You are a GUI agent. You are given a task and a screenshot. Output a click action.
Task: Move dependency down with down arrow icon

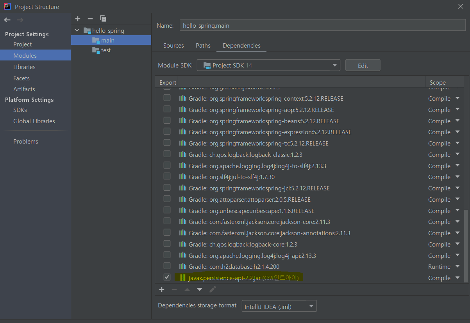point(200,289)
